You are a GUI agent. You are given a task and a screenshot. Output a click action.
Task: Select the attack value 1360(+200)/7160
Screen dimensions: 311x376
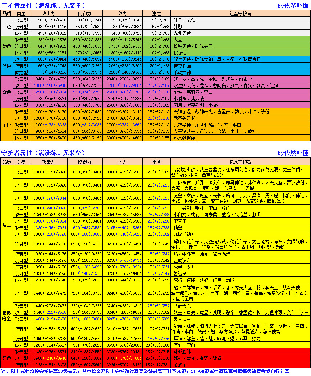pos(50,234)
